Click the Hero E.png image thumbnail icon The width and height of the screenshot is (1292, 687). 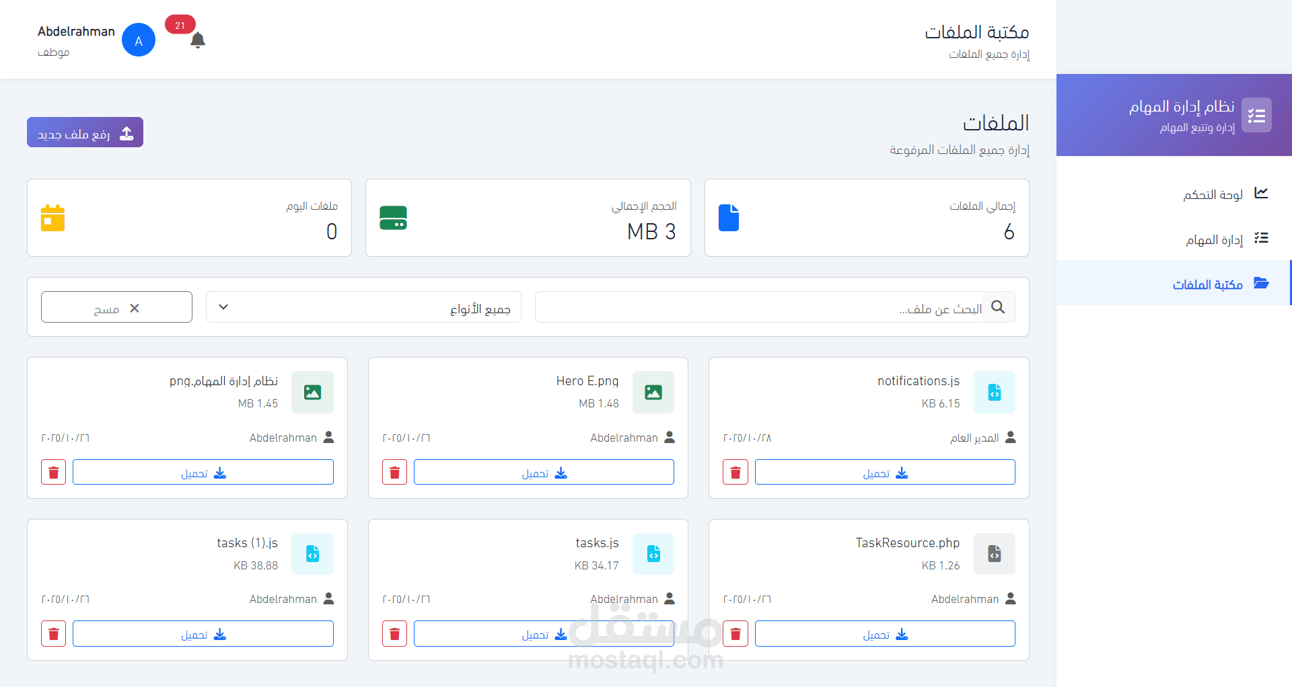[x=653, y=392]
